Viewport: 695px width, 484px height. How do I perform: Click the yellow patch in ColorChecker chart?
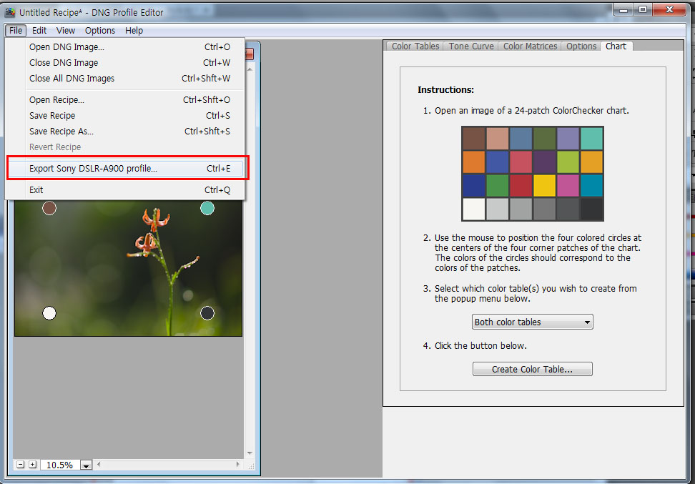click(544, 185)
